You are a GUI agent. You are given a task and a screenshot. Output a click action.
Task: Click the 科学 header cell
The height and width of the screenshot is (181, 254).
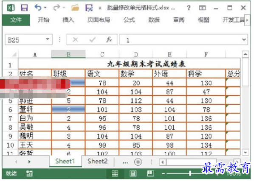pos(206,74)
